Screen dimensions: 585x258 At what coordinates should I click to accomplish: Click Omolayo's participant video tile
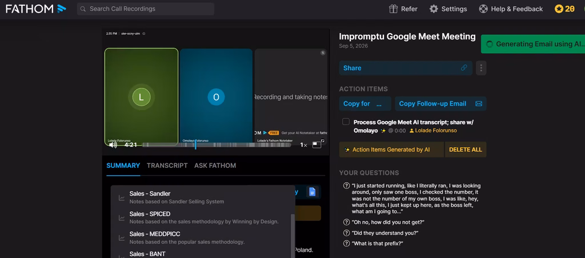click(x=216, y=97)
